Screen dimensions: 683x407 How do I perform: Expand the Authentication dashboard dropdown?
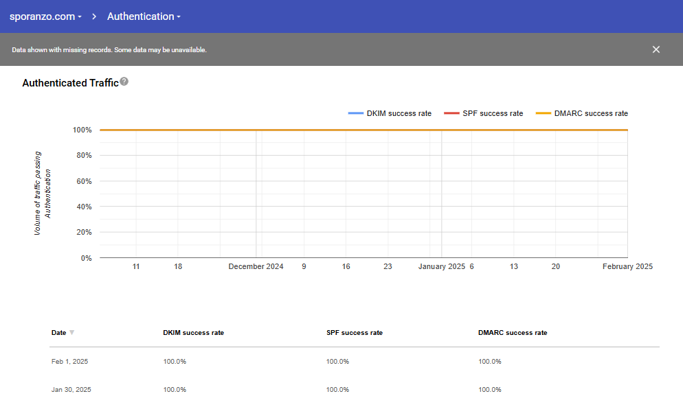coord(144,16)
